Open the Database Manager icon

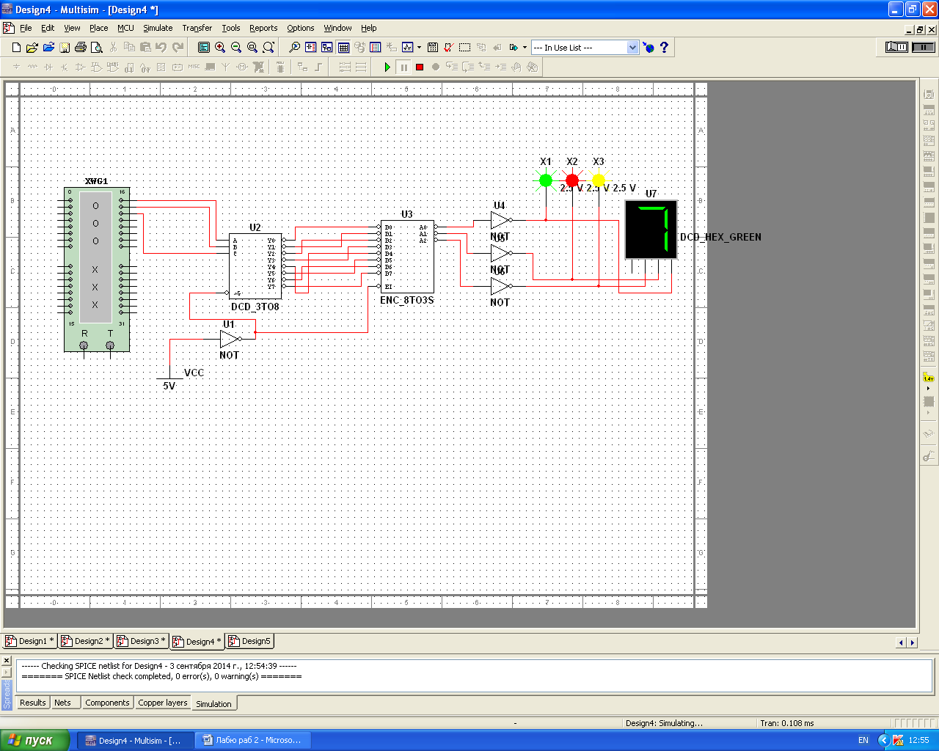[376, 47]
